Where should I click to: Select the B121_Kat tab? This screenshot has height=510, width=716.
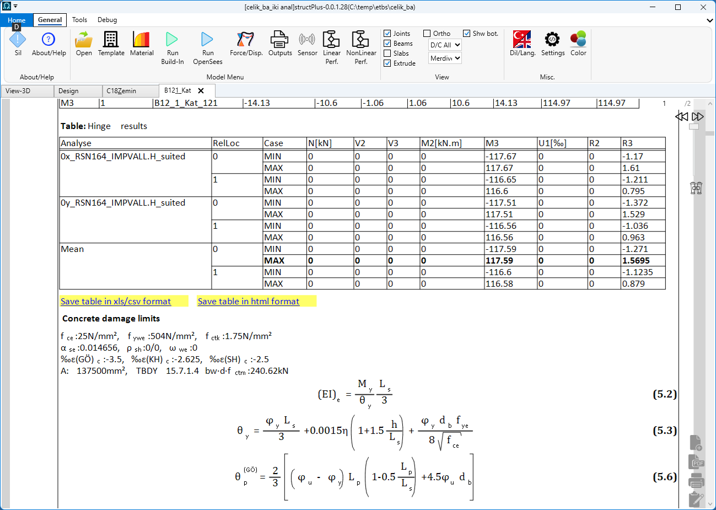click(177, 90)
